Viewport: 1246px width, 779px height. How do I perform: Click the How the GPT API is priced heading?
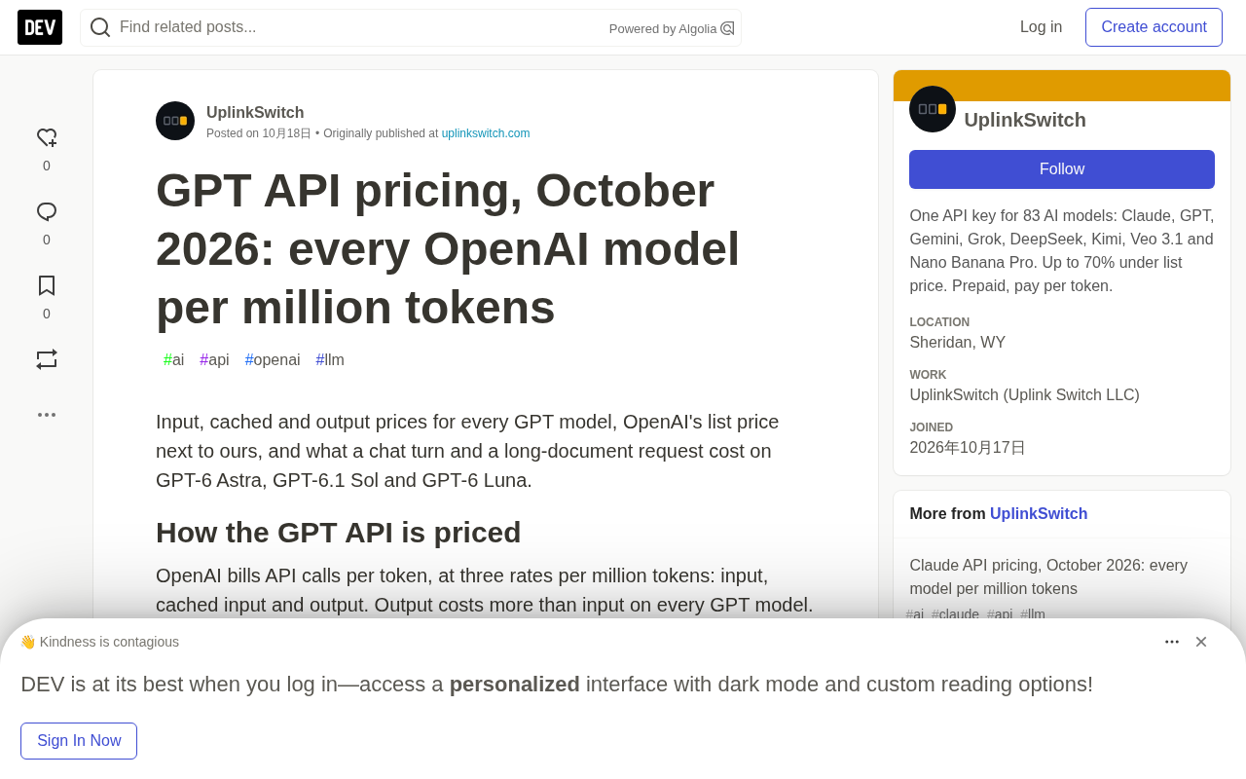(339, 533)
